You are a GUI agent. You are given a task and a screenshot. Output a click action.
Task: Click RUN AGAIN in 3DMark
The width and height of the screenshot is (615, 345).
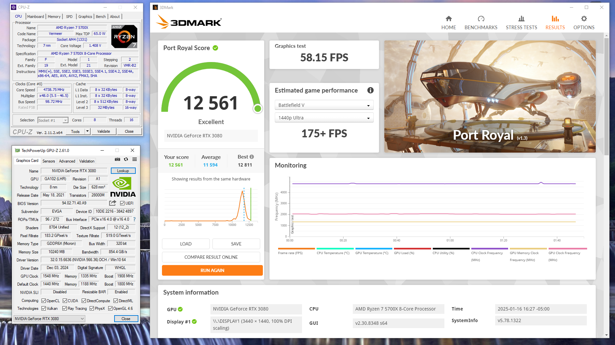[x=212, y=270]
